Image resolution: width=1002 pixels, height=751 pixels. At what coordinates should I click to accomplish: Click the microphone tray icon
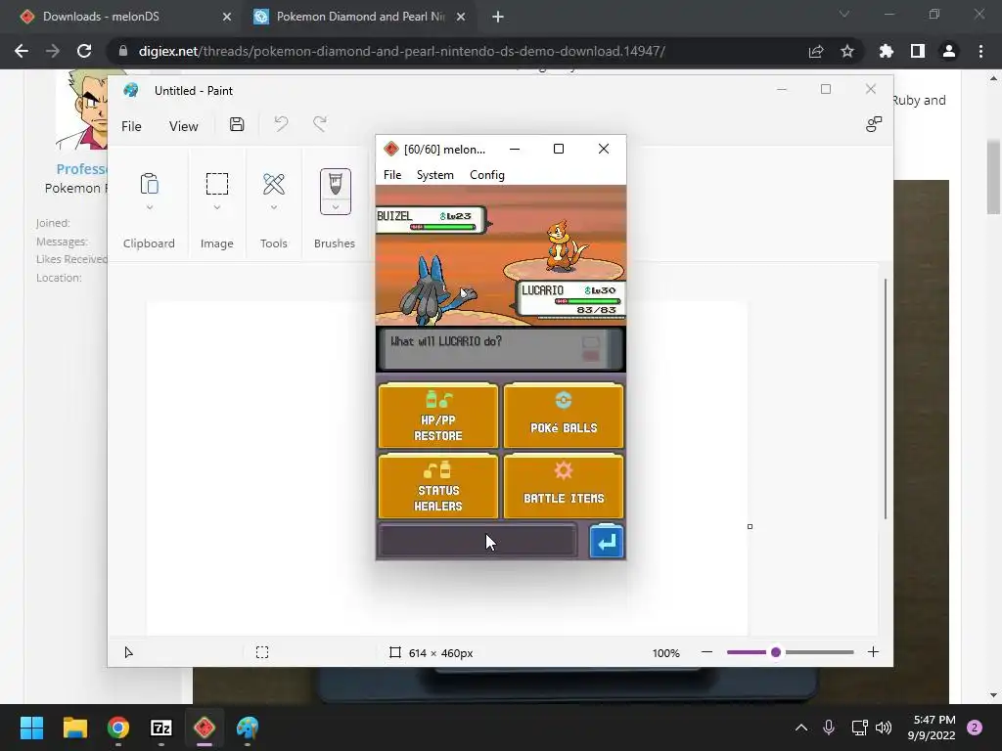point(829,728)
